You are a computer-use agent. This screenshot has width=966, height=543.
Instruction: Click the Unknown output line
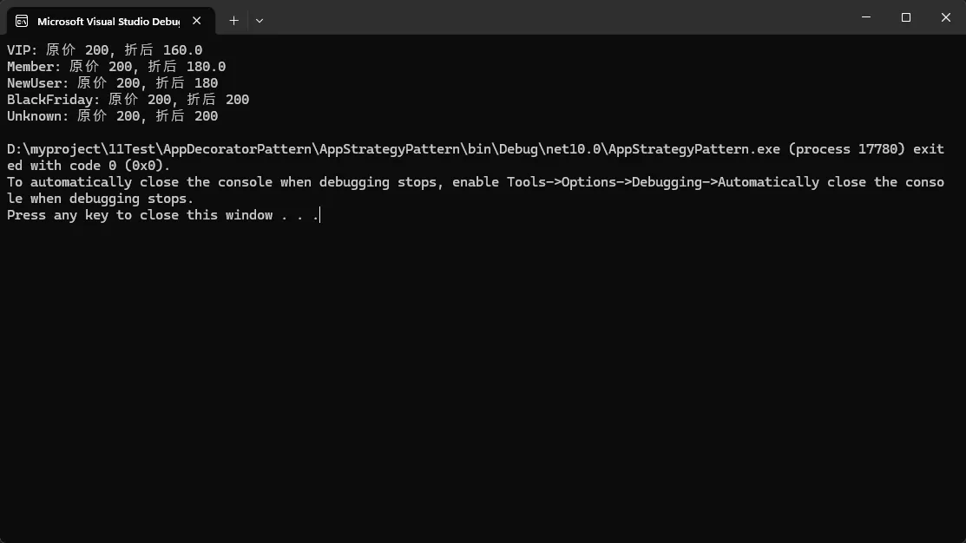point(112,116)
